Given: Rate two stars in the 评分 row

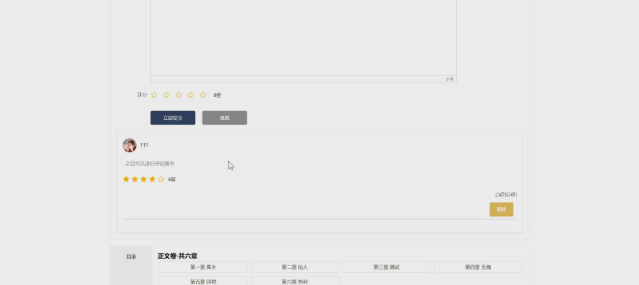Looking at the screenshot, I should coord(167,95).
